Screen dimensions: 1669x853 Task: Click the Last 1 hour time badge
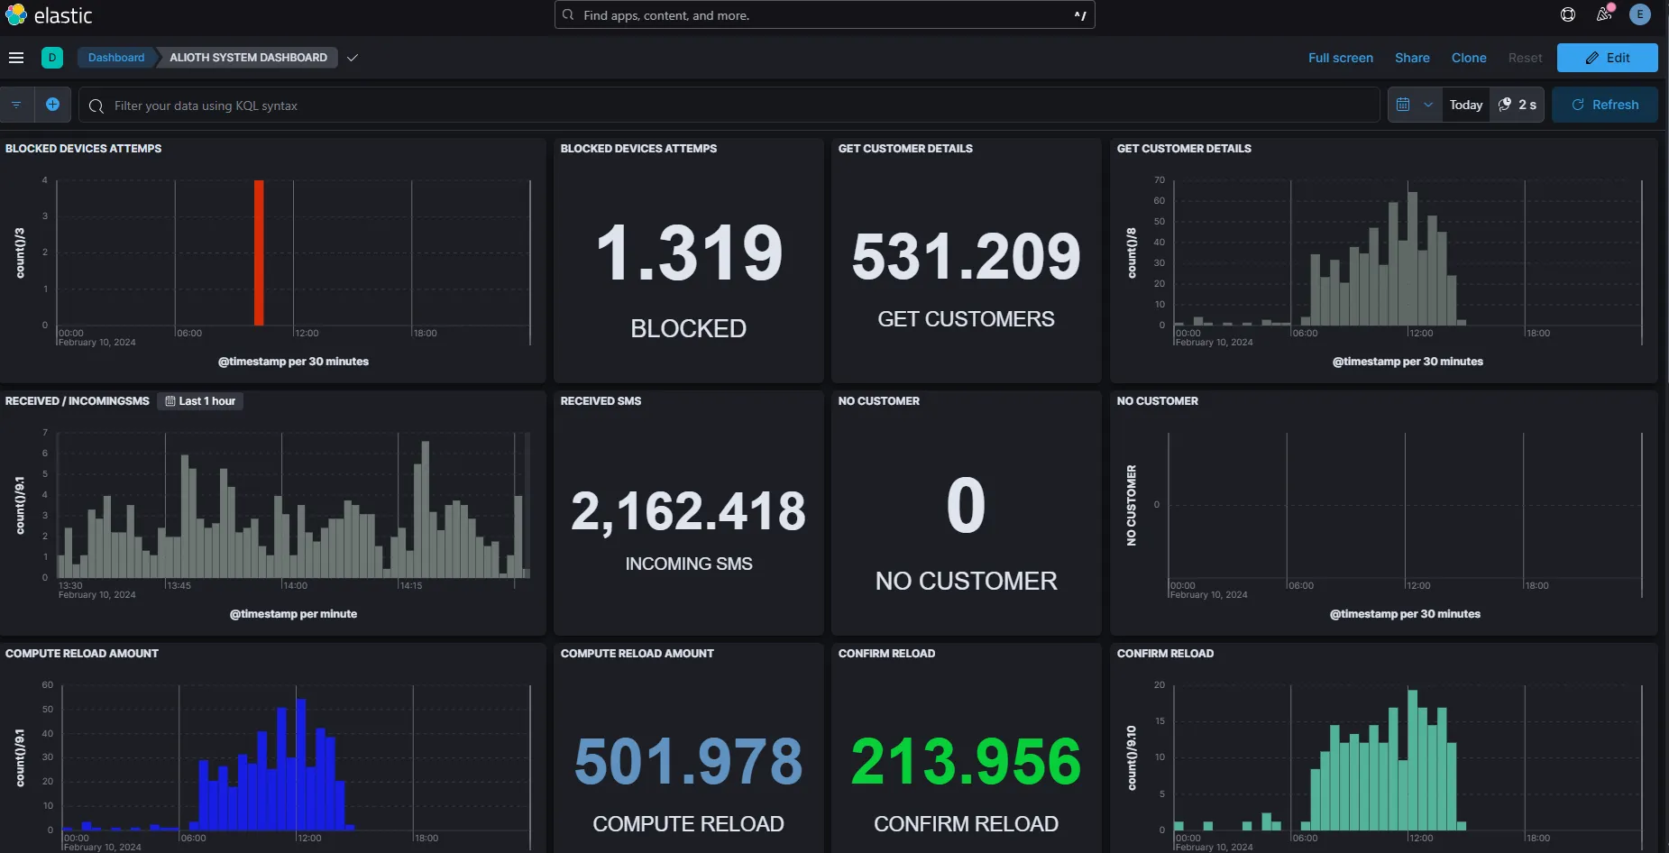200,401
